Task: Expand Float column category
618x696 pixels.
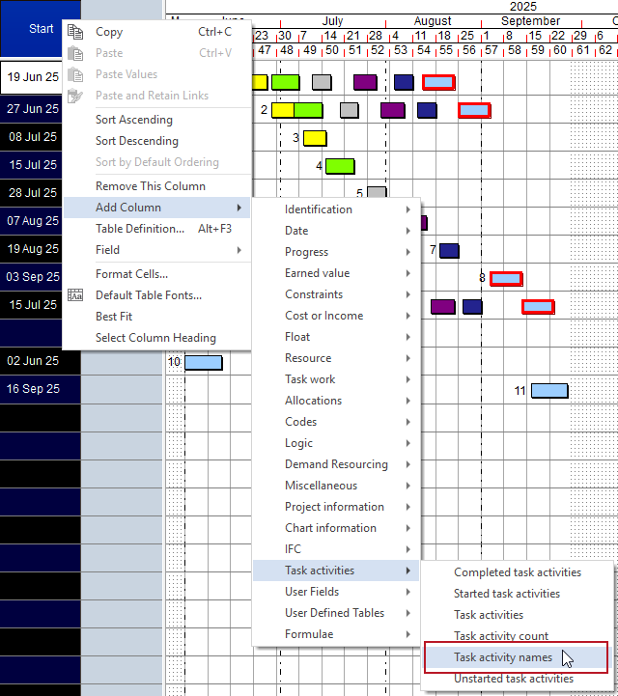Action: coord(336,337)
